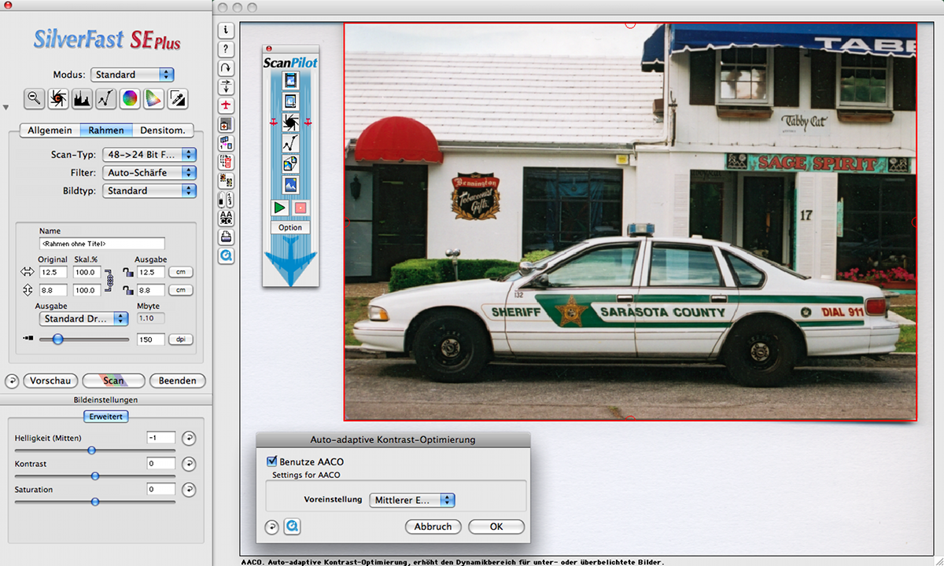Switch to the Densitom. tab

click(162, 130)
